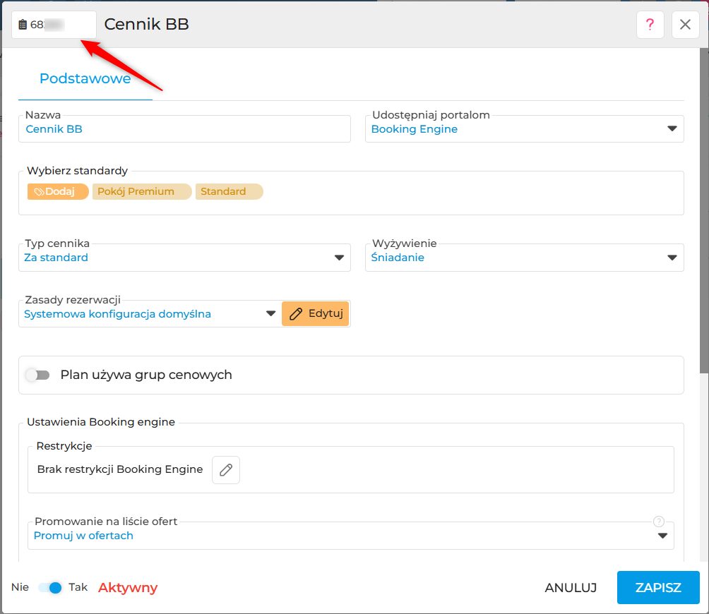709x614 pixels.
Task: Close the Cennik BB dialog
Action: 686,25
